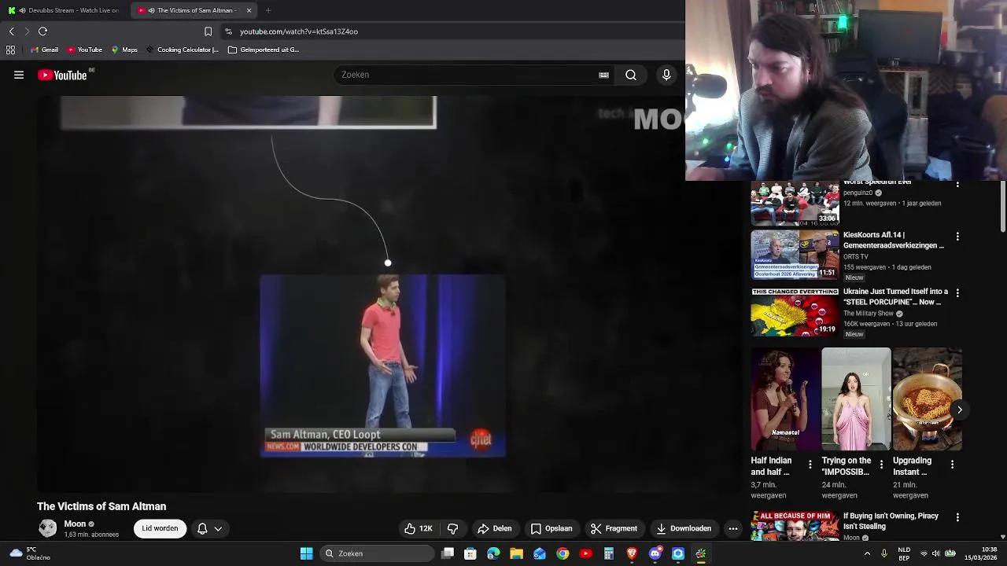Image resolution: width=1007 pixels, height=566 pixels.
Task: Open the YouTube hamburger guide menu
Action: [19, 75]
